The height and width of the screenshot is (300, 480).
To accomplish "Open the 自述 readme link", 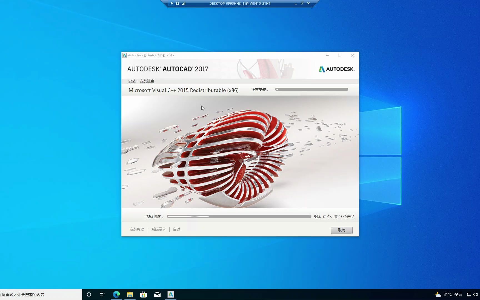I will [177, 229].
